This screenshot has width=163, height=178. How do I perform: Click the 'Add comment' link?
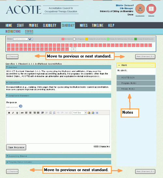[12, 107]
